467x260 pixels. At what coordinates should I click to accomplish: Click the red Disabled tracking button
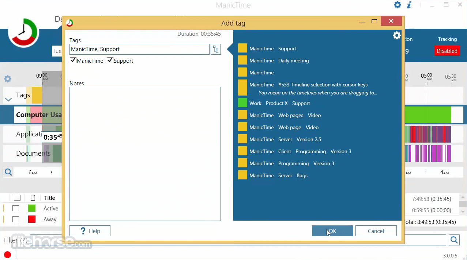point(447,51)
